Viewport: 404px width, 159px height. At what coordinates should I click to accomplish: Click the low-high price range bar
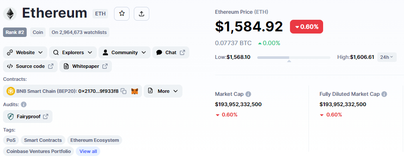point(294,58)
